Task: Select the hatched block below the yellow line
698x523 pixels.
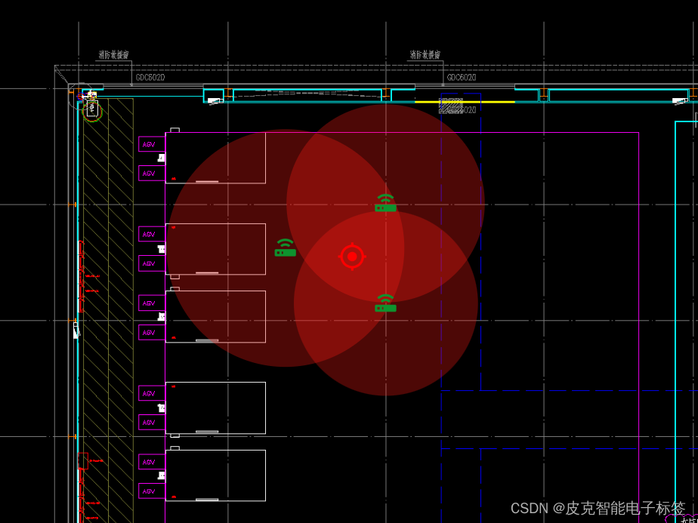Action: point(451,106)
